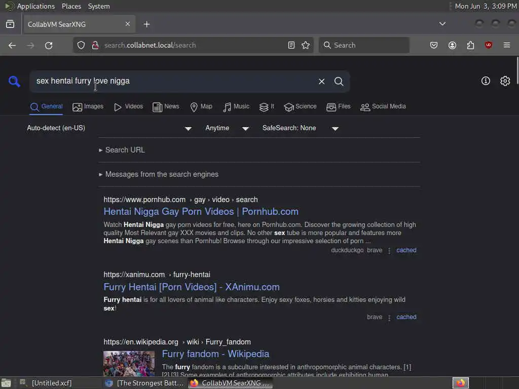Switch to the General search tab

point(46,106)
